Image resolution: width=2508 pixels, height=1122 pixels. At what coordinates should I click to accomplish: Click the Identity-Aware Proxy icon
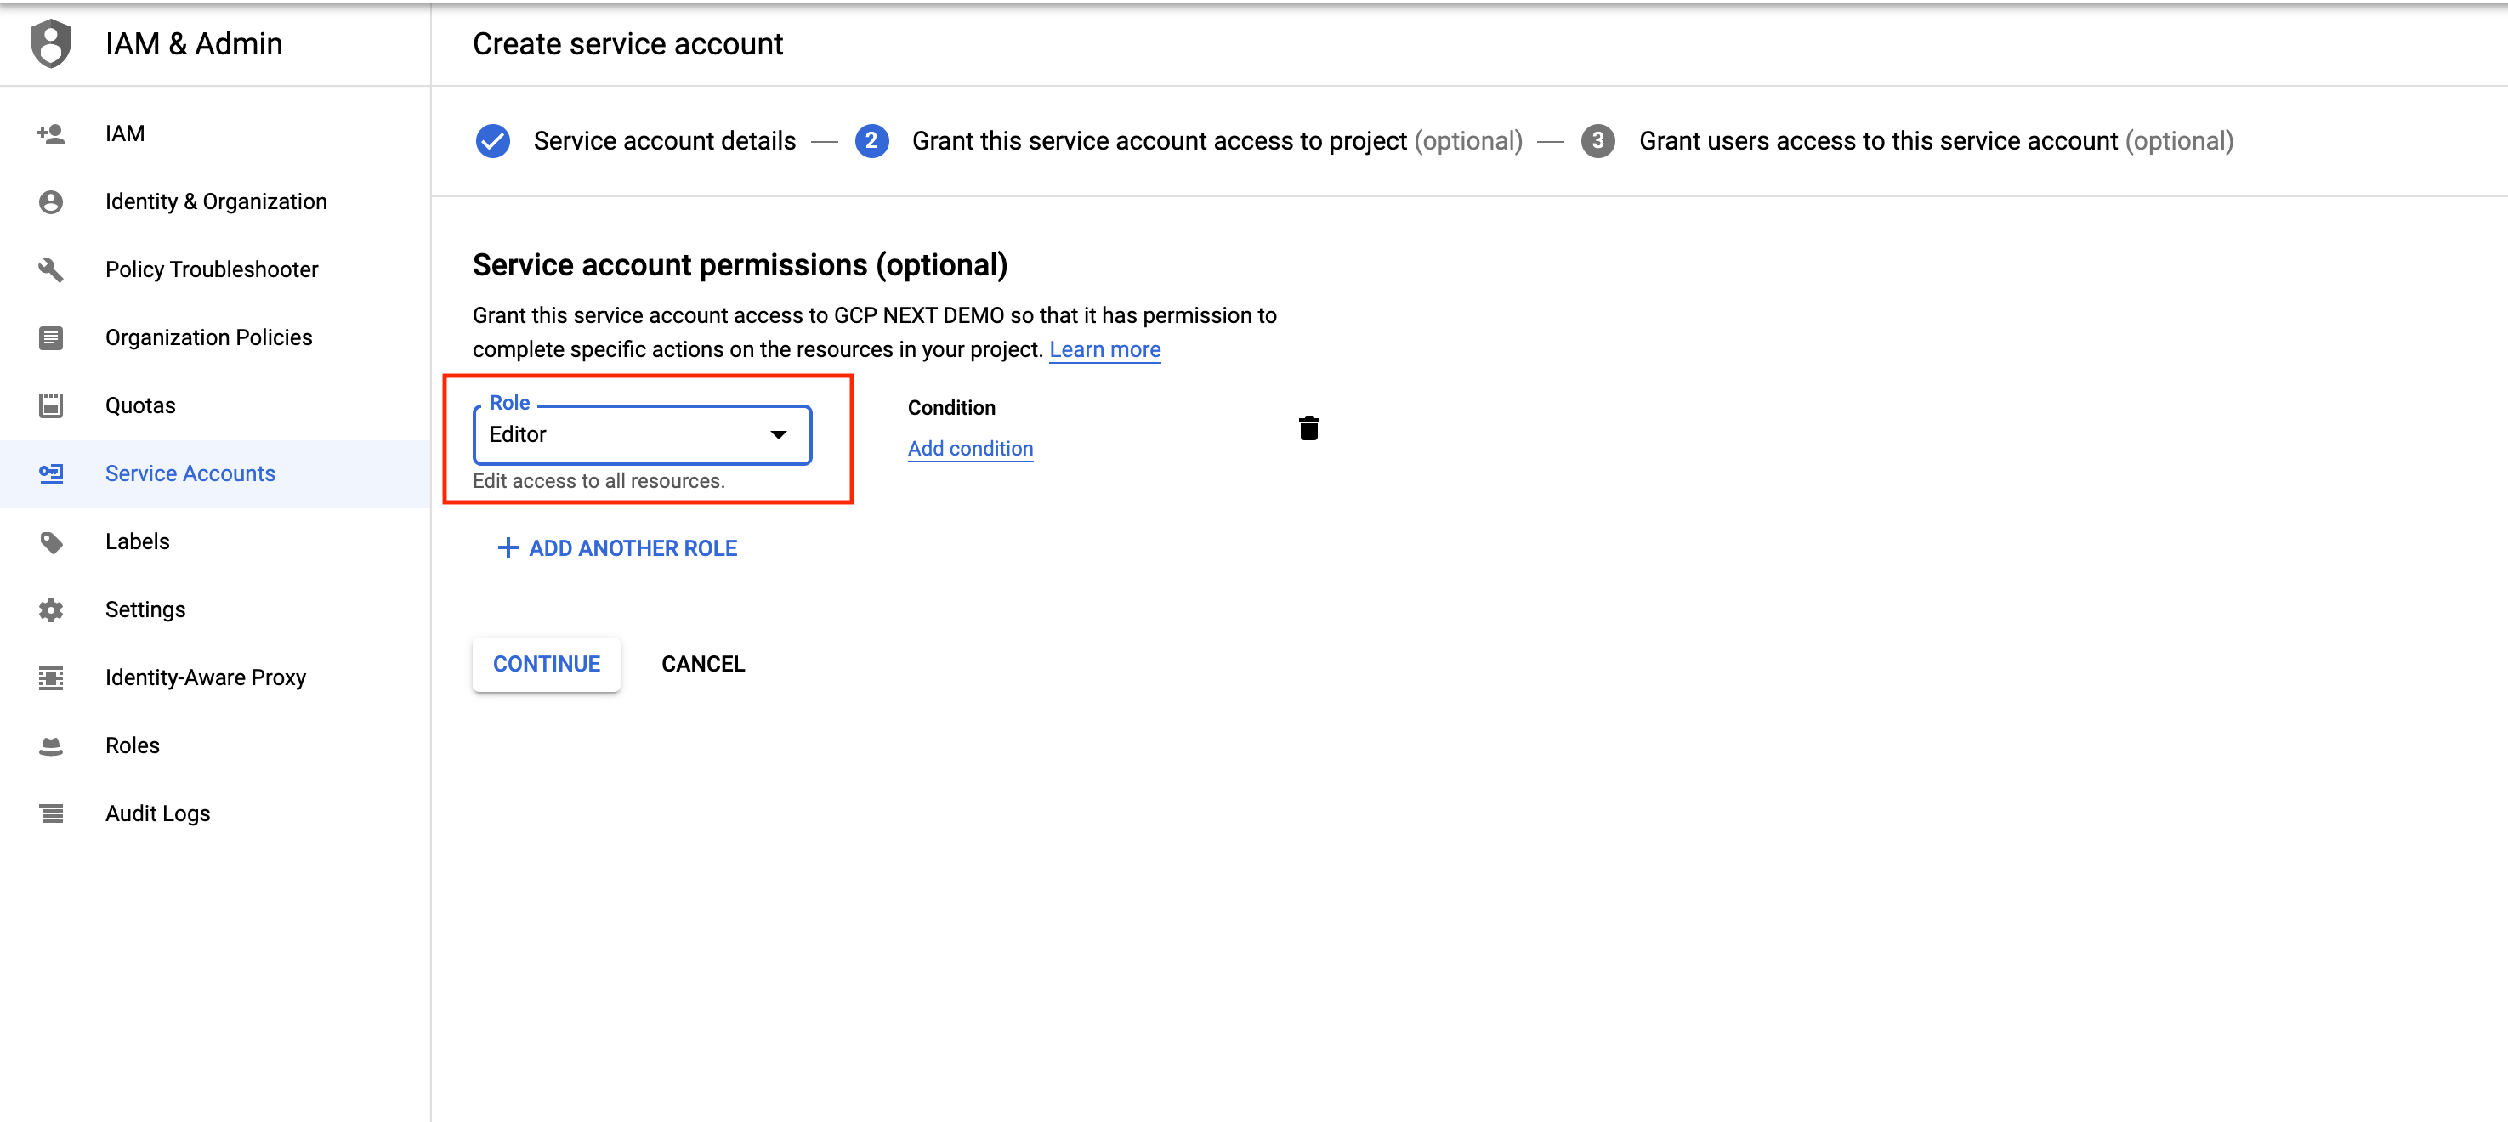coord(51,677)
